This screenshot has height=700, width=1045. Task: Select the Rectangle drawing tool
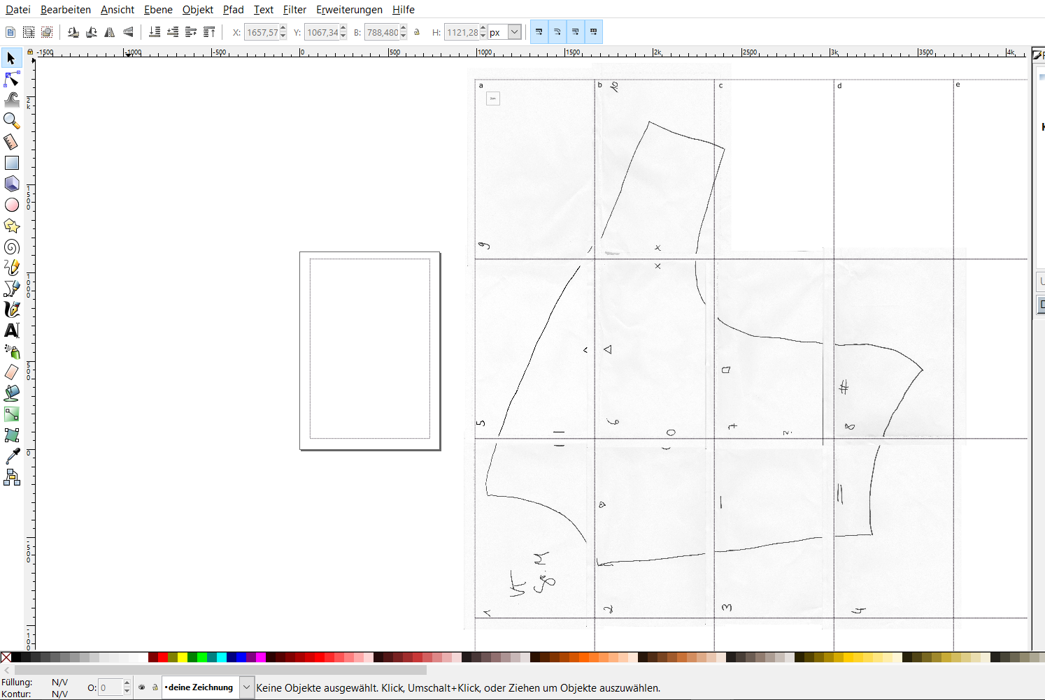click(12, 163)
